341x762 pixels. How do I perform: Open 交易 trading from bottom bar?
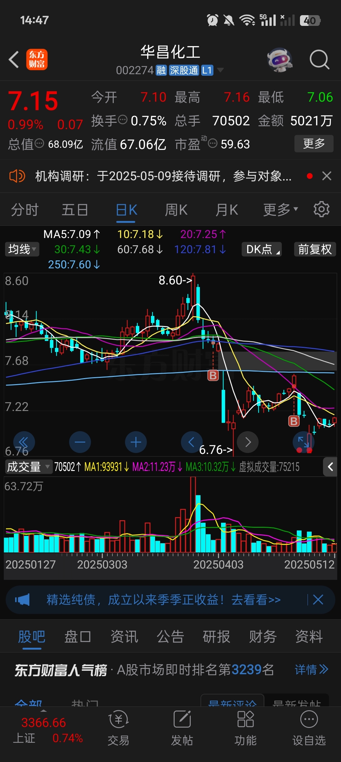pos(118,729)
